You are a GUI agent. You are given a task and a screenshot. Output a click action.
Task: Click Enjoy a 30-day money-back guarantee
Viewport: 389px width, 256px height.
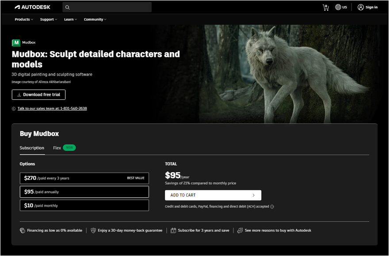[x=130, y=230]
